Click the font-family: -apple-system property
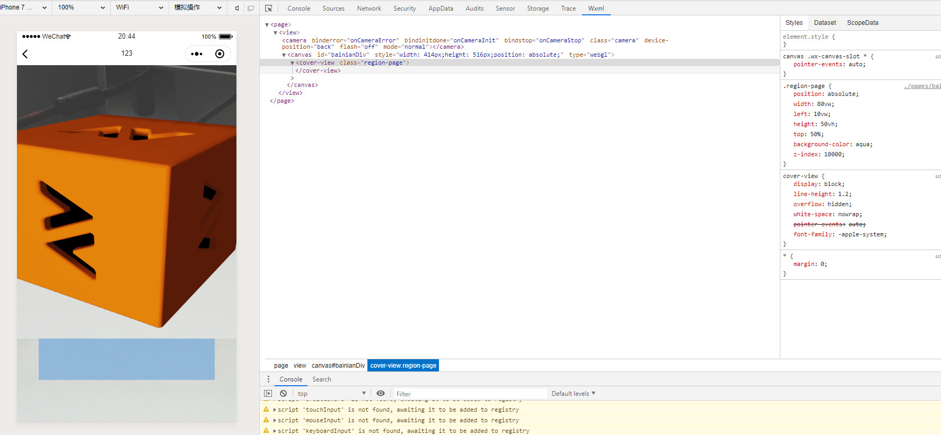Image resolution: width=941 pixels, height=435 pixels. (840, 234)
